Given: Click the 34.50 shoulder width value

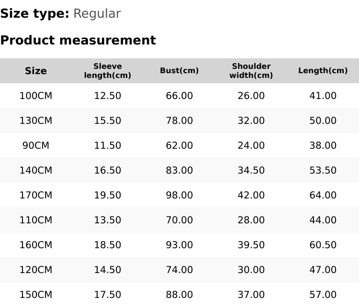Looking at the screenshot, I should (251, 170).
